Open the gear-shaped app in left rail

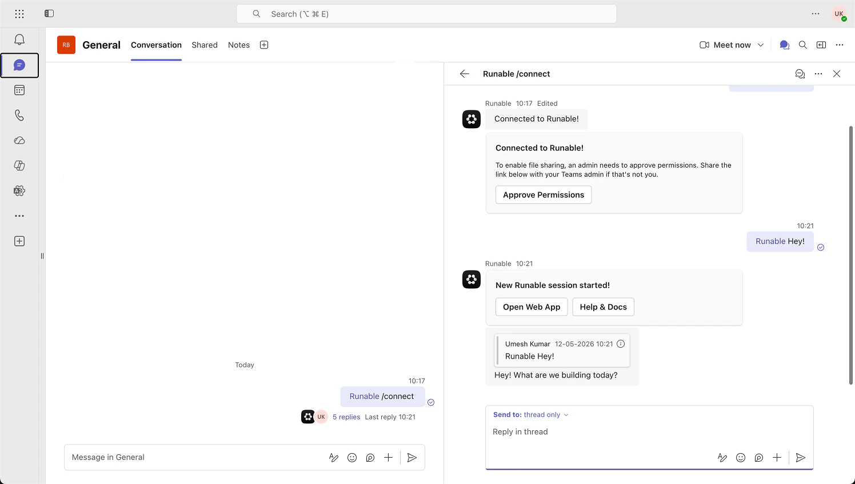point(19,191)
